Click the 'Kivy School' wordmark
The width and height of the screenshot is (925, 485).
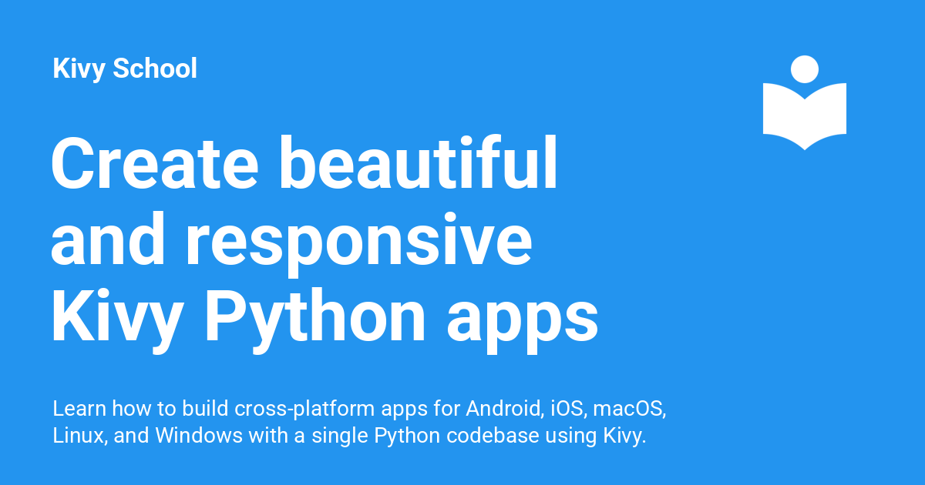[x=125, y=69]
